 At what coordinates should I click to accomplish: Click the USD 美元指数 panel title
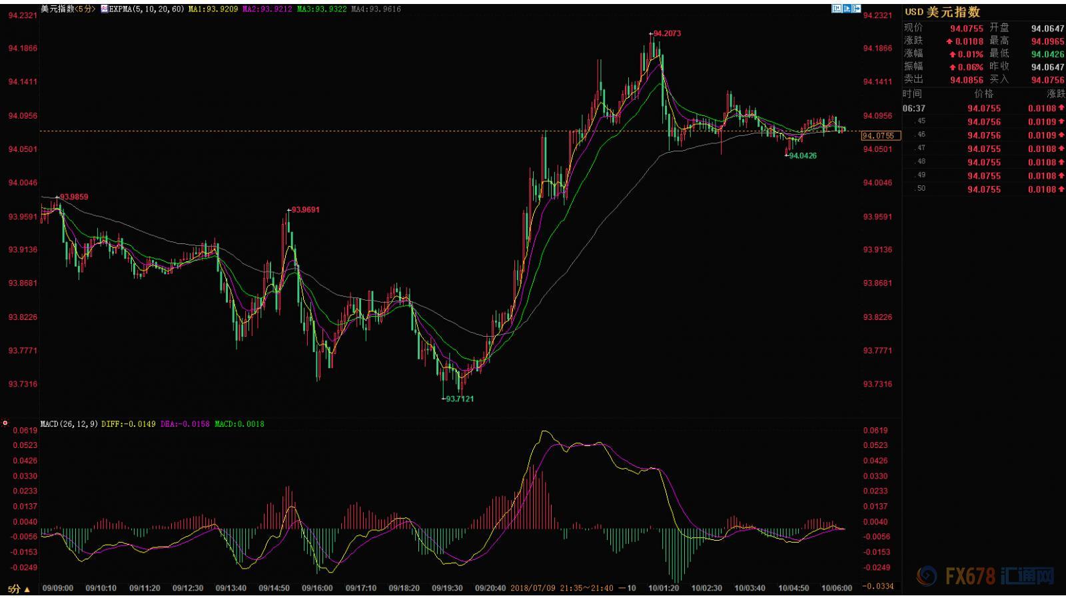coord(942,12)
